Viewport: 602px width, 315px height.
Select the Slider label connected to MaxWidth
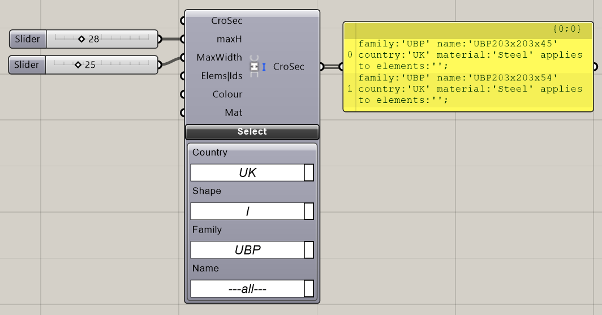point(27,65)
